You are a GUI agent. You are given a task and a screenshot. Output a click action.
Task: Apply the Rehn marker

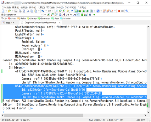(22, 18)
